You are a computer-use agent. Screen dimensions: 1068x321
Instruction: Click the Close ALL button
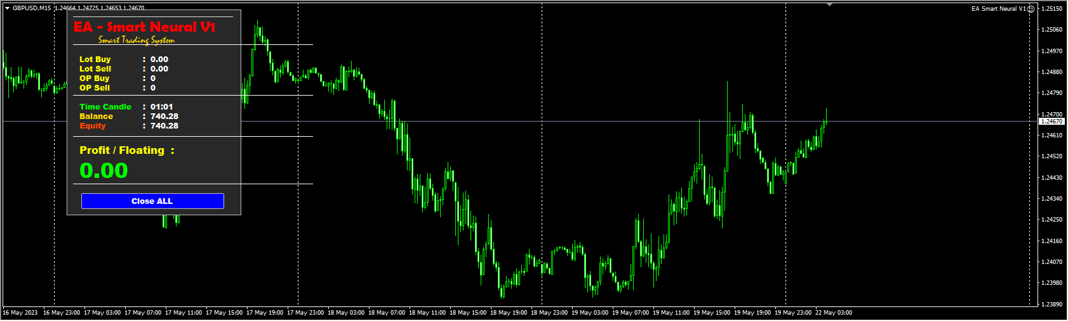152,201
